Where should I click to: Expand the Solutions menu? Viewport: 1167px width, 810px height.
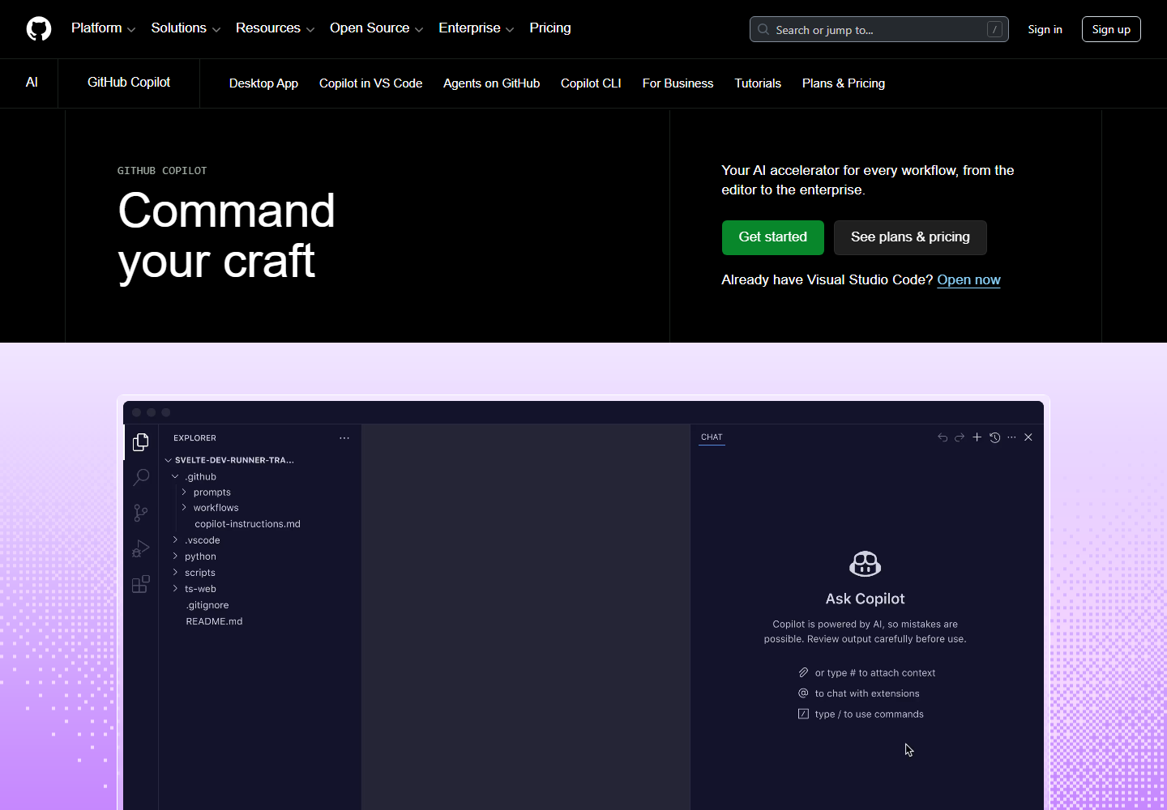186,28
